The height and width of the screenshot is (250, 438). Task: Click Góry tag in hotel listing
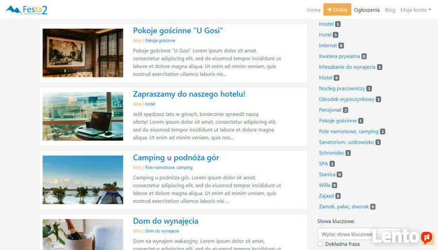[x=137, y=104]
